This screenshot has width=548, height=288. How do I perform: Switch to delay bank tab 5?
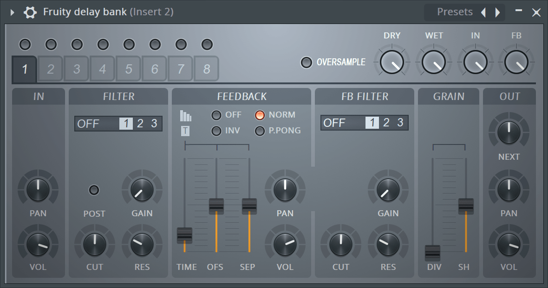[x=129, y=69]
